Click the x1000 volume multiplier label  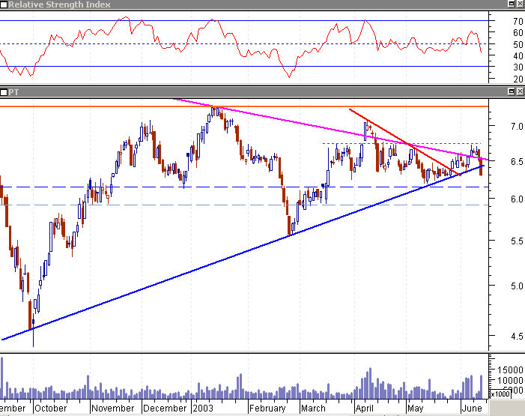point(500,394)
